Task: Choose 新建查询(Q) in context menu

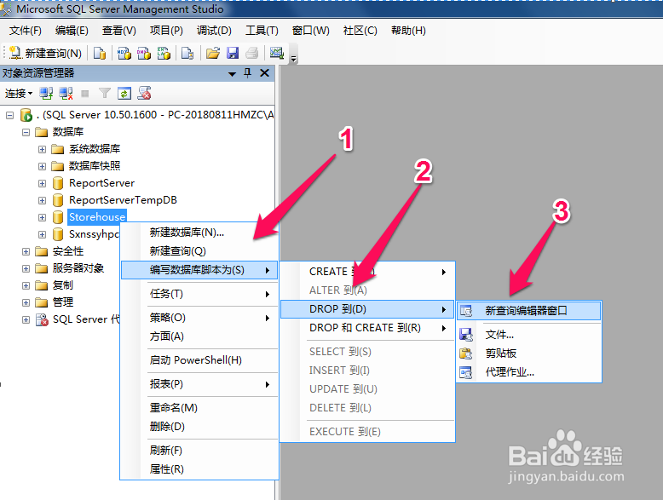Action: (199, 251)
